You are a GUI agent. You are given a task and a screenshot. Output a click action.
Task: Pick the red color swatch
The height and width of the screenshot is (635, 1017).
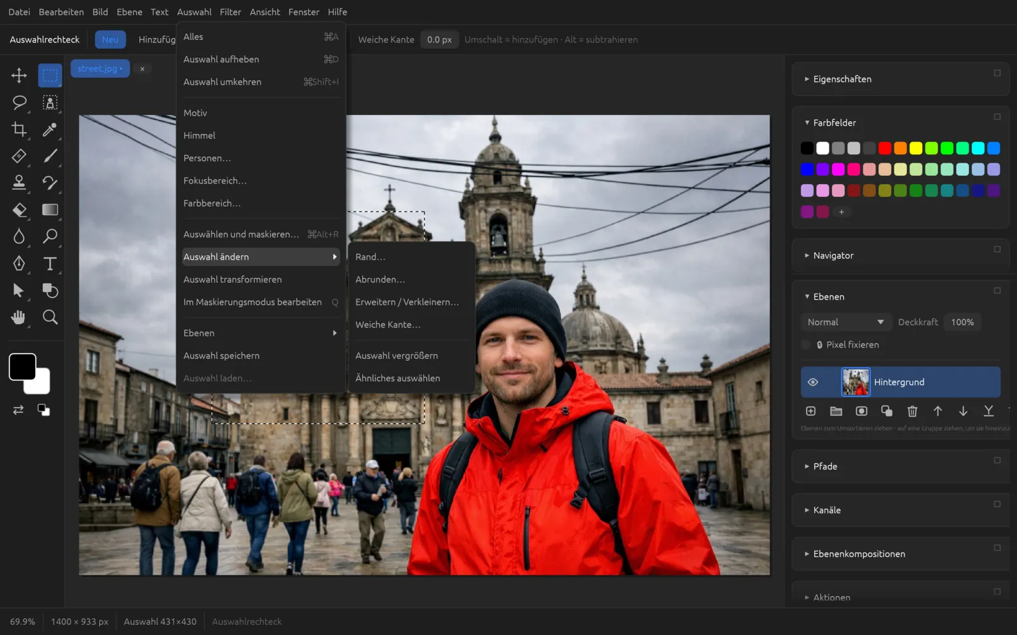tap(885, 149)
